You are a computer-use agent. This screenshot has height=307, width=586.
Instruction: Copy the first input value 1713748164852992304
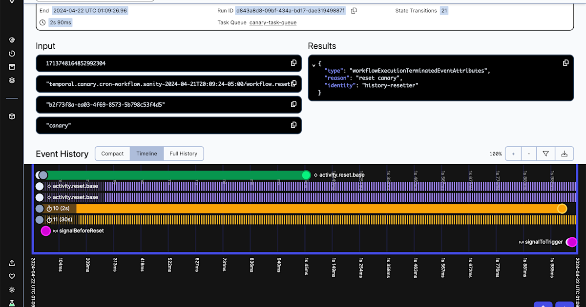pyautogui.click(x=293, y=63)
